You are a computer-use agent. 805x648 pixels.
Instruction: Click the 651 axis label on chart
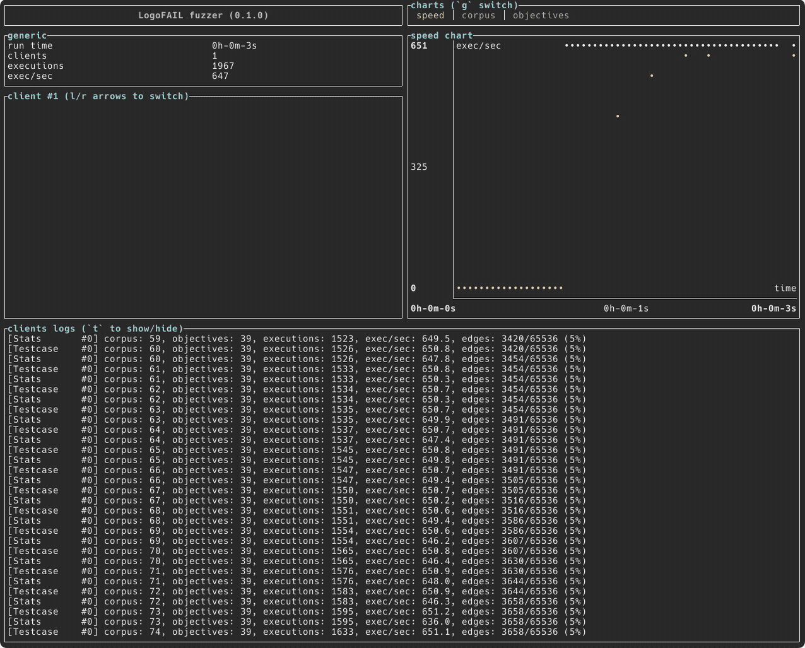418,45
